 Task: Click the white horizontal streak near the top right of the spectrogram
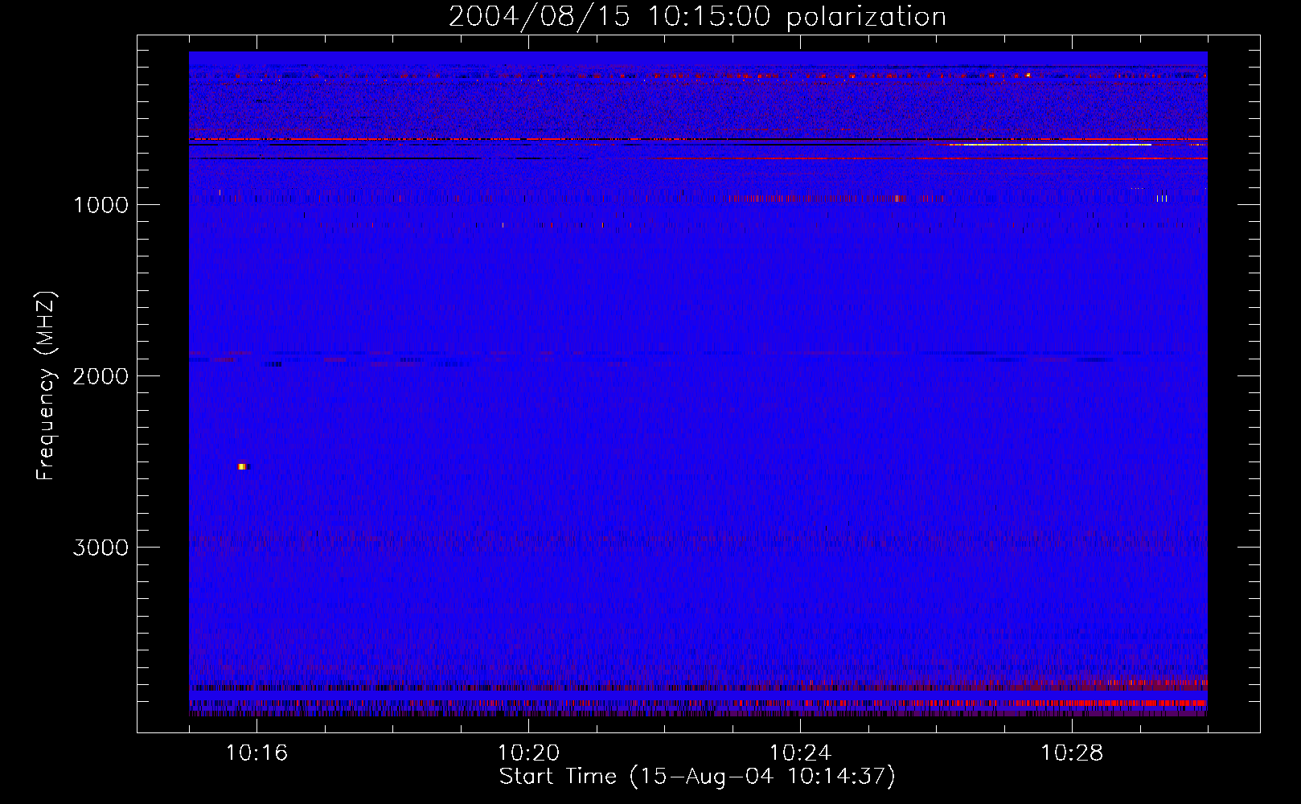pyautogui.click(x=1049, y=145)
